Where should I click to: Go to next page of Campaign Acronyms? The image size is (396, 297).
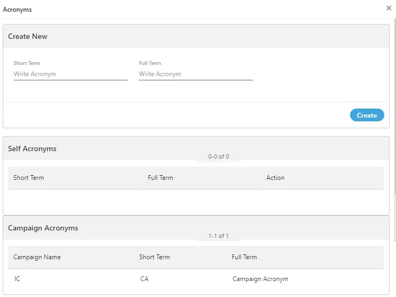pos(235,236)
